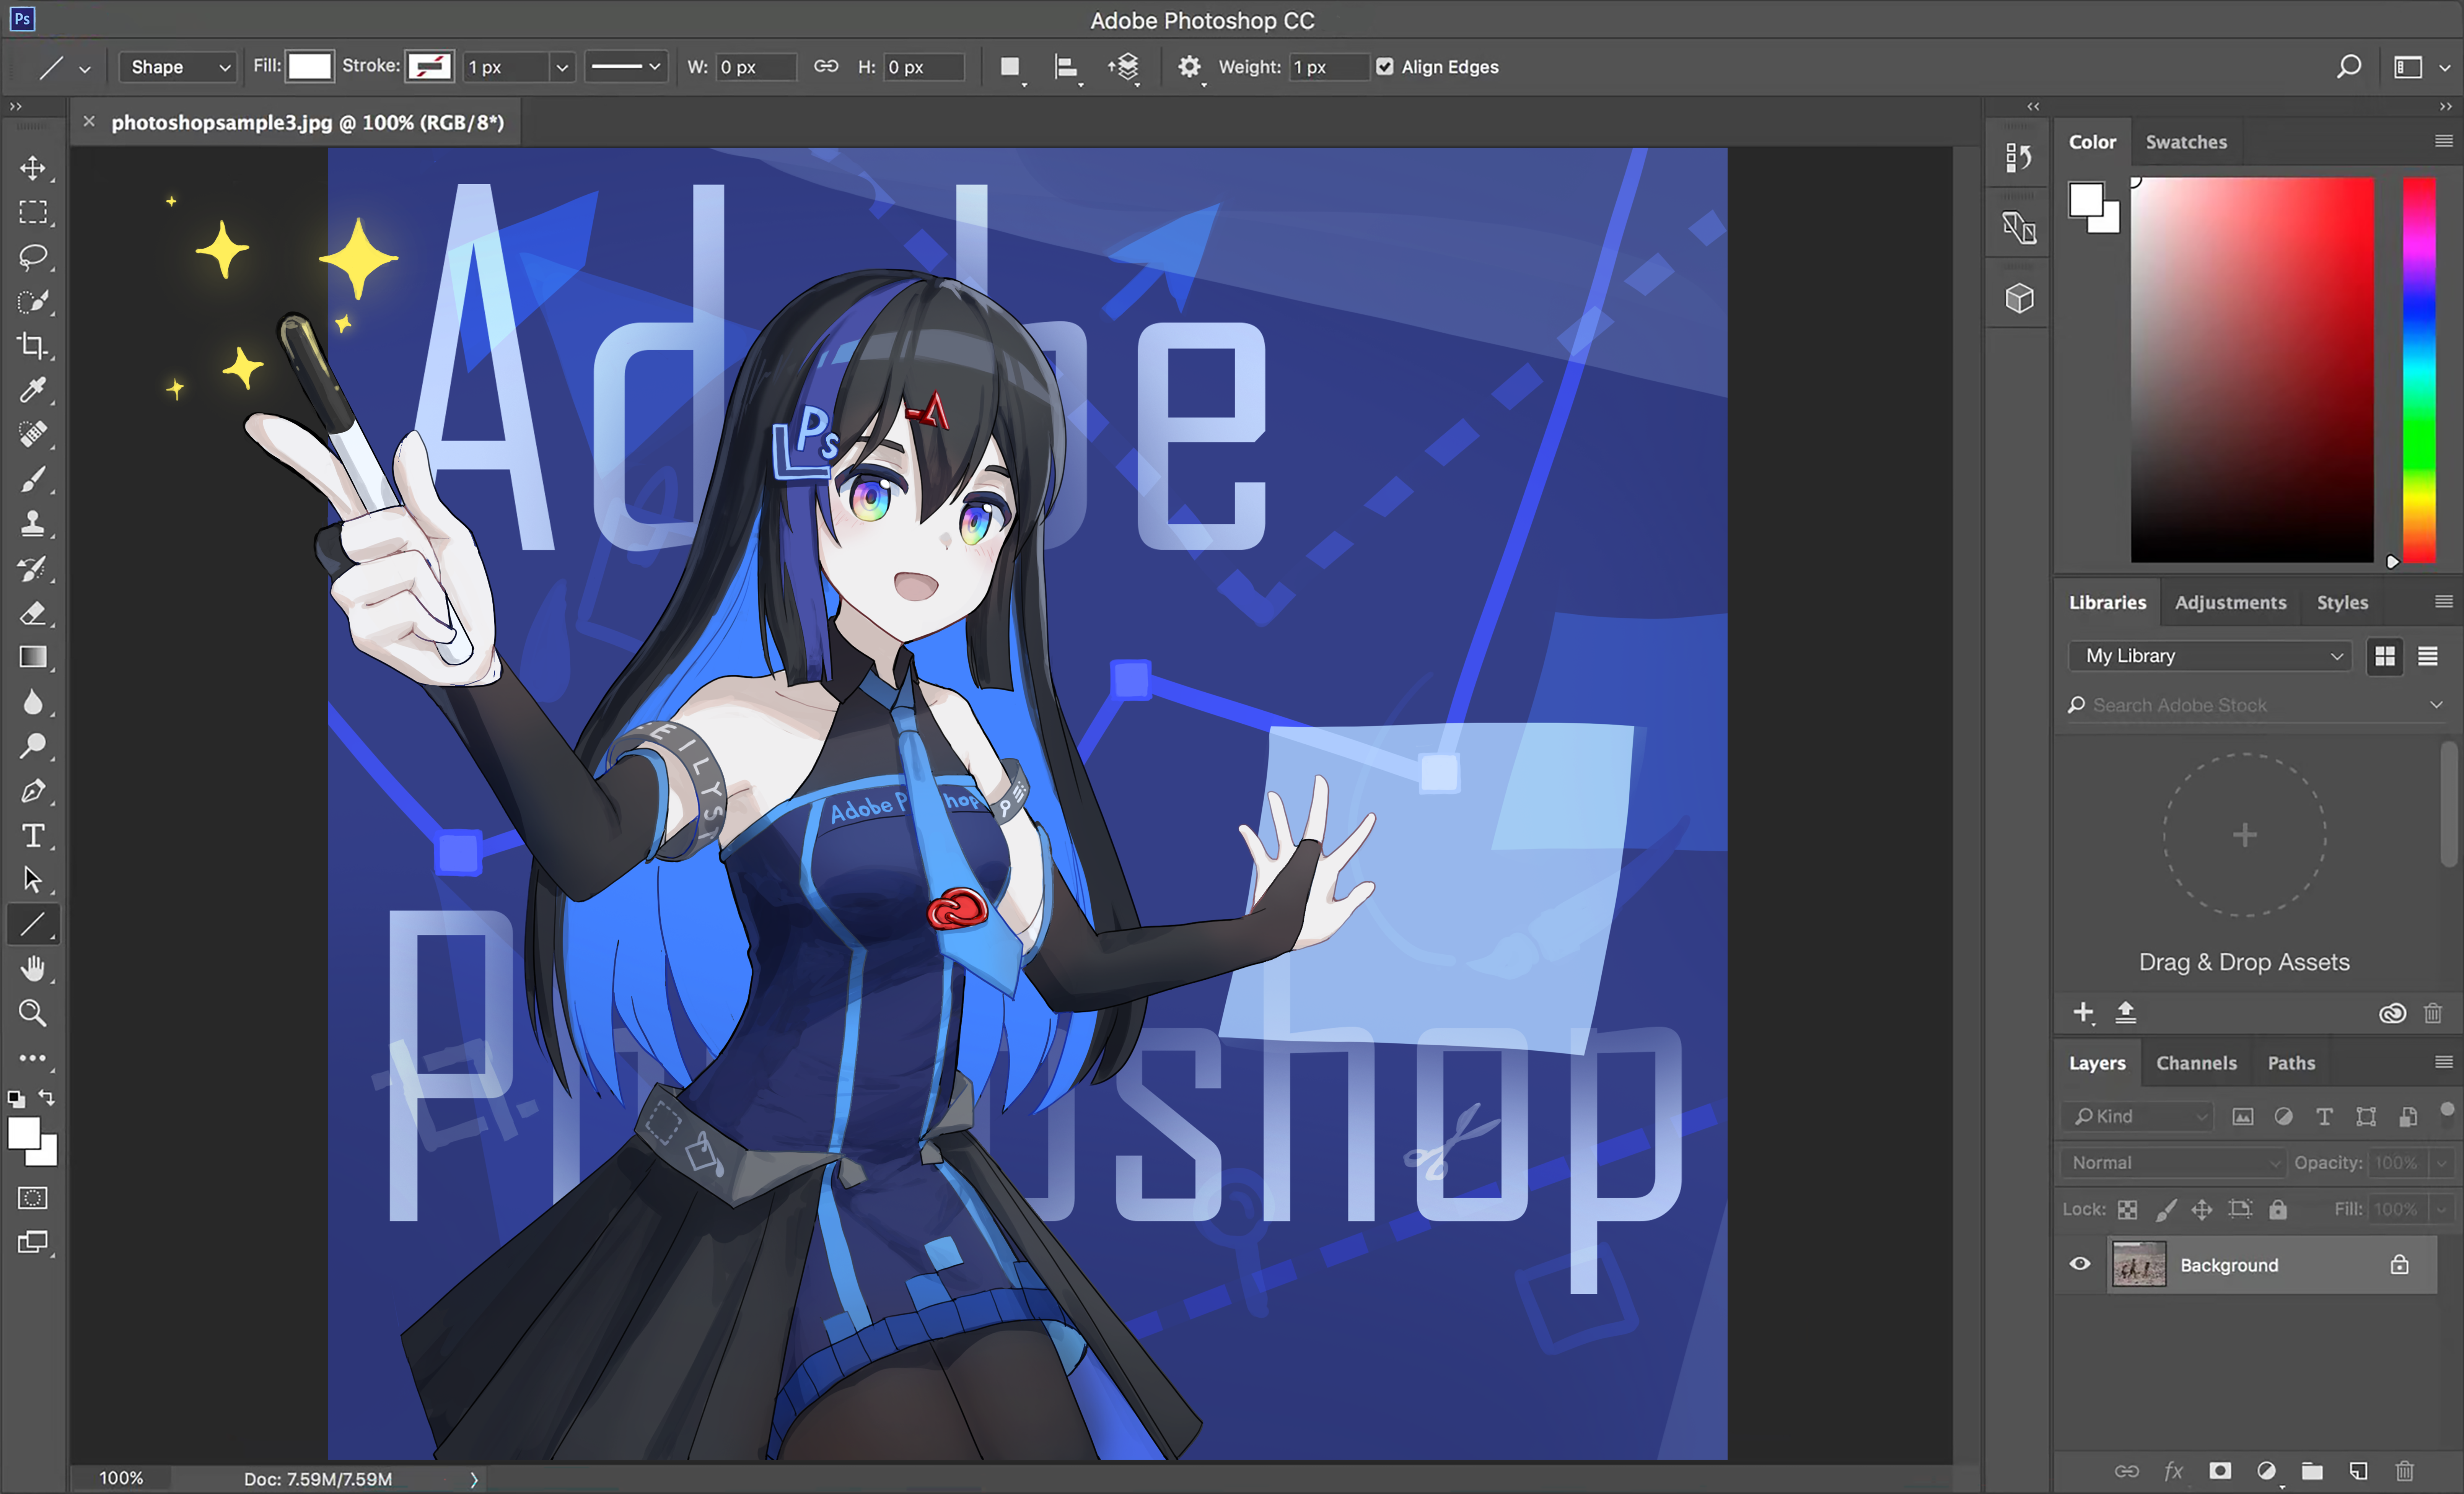This screenshot has width=2464, height=1494.
Task: Disable the Align Edges checkbox
Action: point(1384,67)
